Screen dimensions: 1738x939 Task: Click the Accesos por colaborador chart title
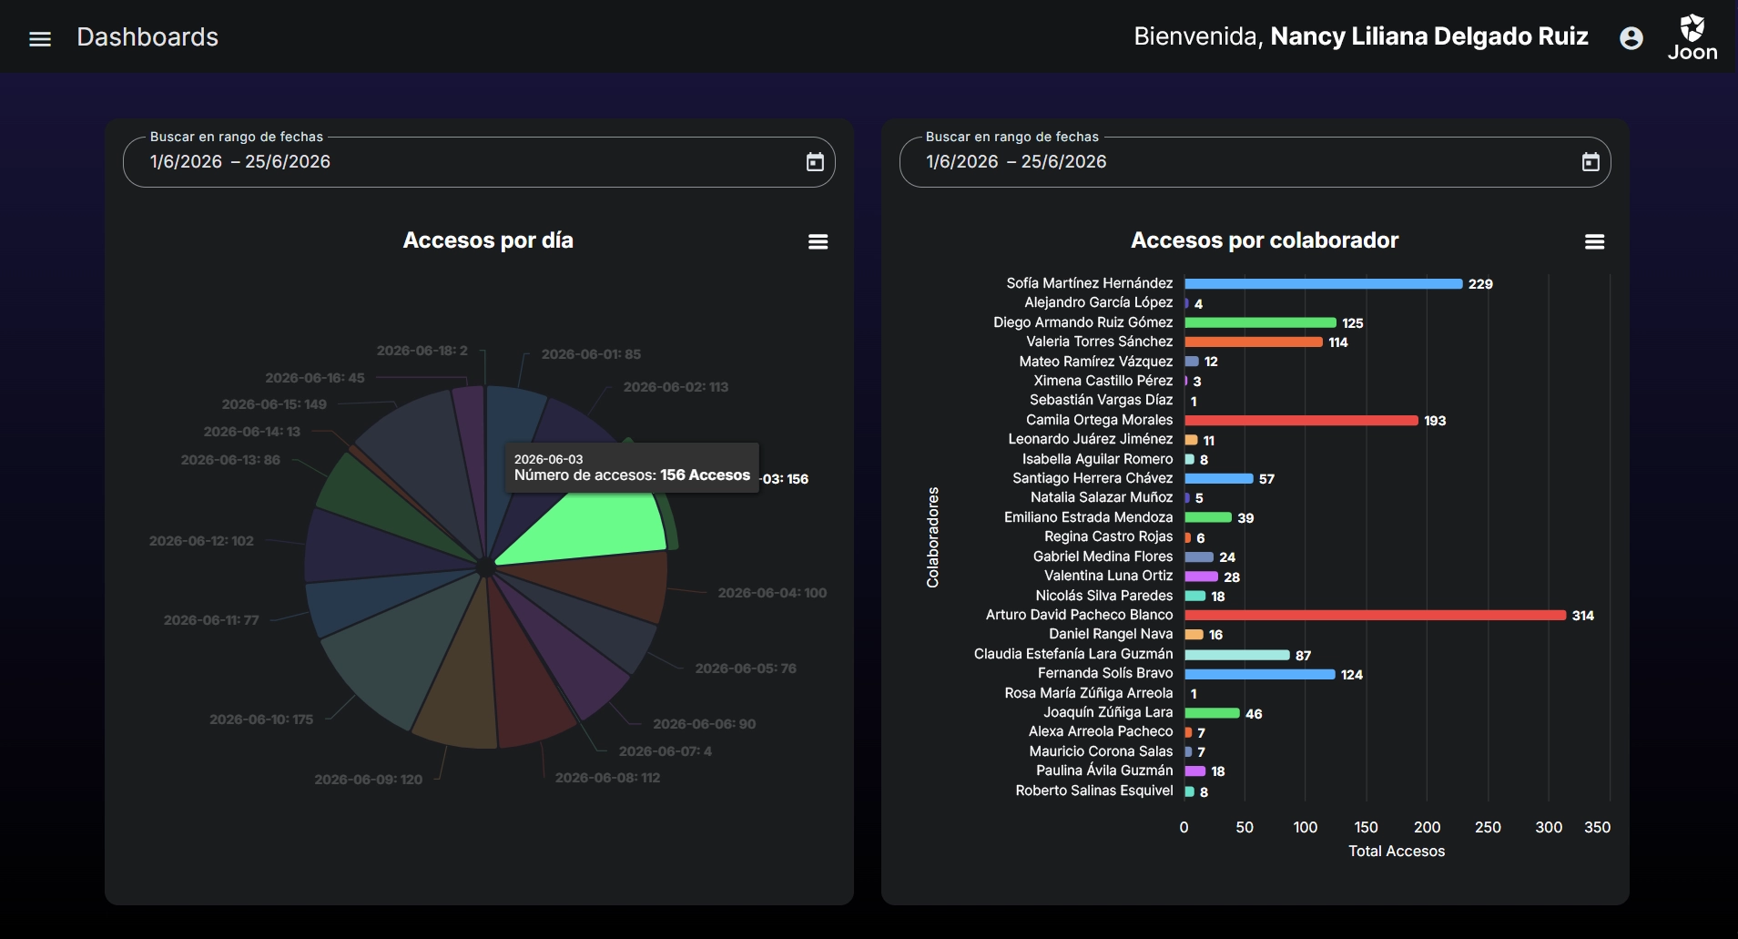pos(1265,240)
